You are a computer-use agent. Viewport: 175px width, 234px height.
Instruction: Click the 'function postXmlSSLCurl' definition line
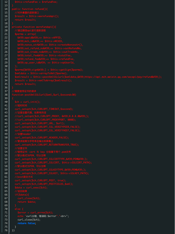click(x=44, y=94)
